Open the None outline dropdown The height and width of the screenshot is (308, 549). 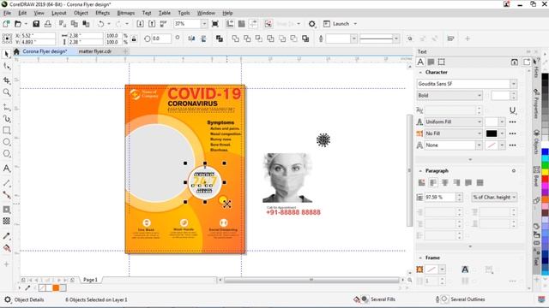click(480, 145)
